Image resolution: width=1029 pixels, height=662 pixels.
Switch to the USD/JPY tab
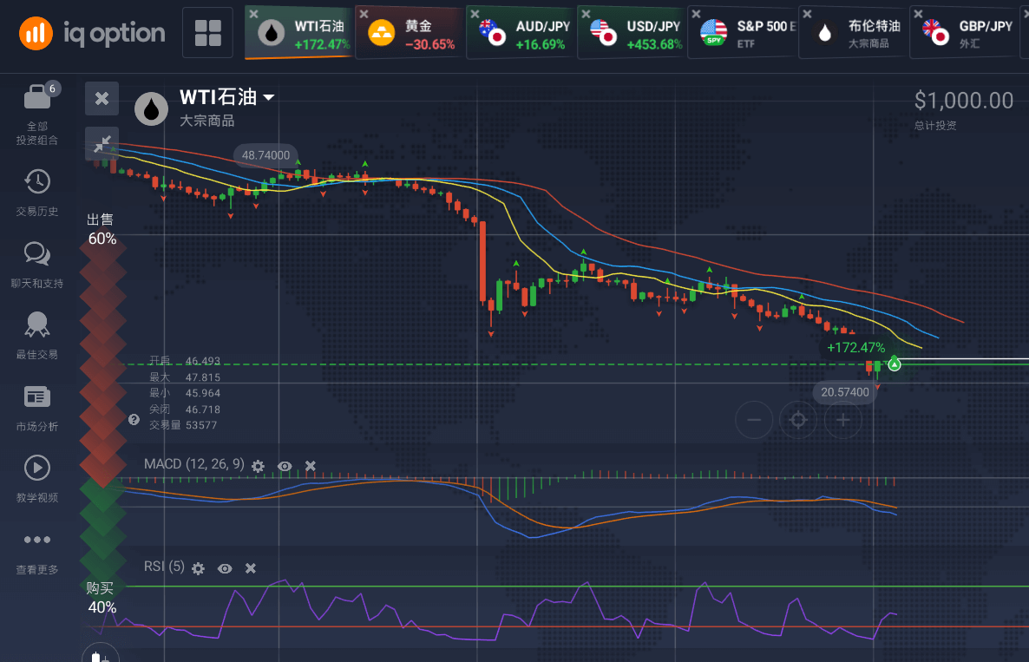pyautogui.click(x=632, y=33)
